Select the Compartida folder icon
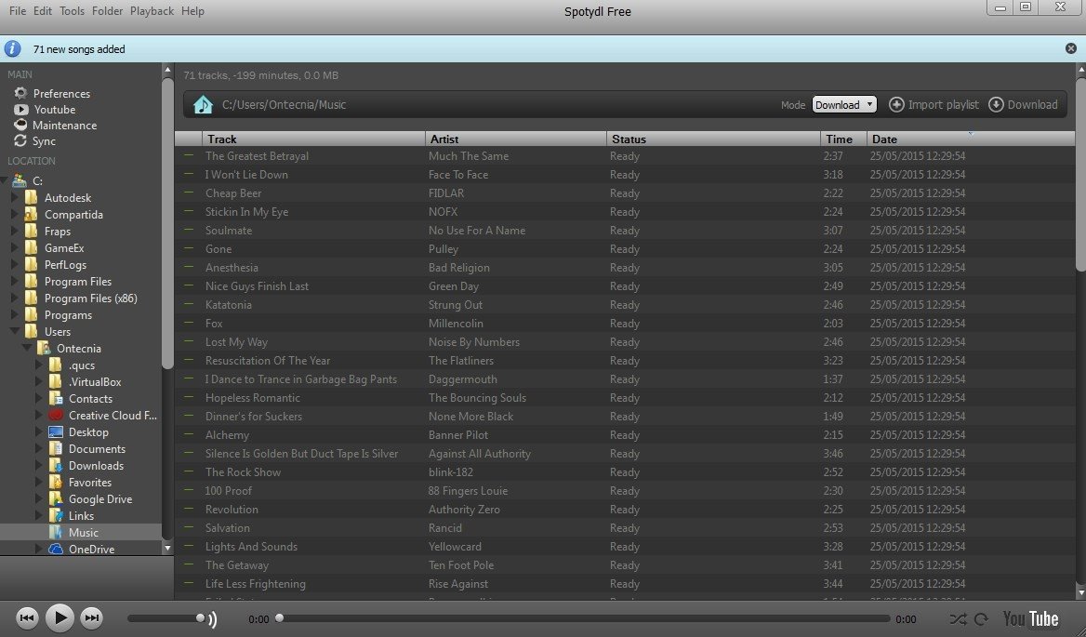1086x637 pixels. pyautogui.click(x=31, y=214)
